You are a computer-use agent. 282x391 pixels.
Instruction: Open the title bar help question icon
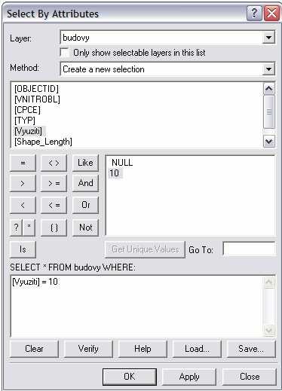point(254,12)
